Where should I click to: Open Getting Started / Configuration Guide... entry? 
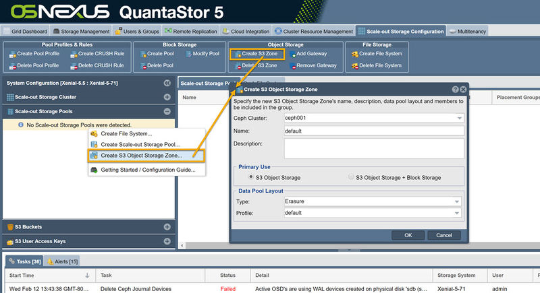click(146, 170)
